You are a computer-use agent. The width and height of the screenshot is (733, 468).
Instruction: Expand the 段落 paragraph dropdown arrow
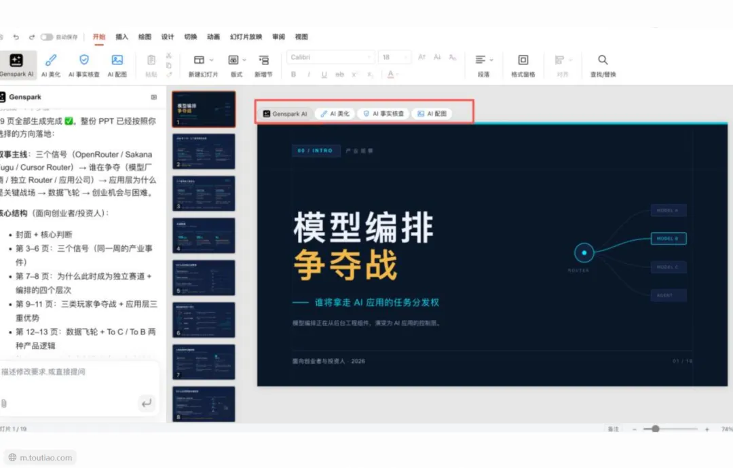pos(491,60)
